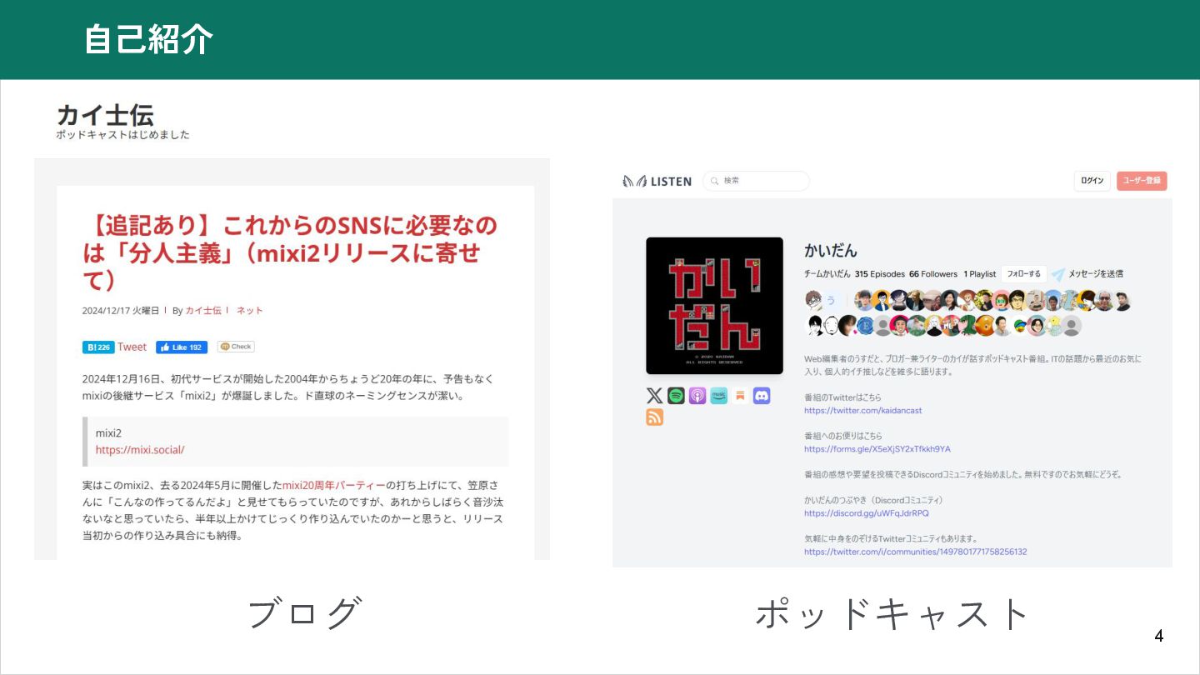This screenshot has height=675, width=1200.
Task: Click the 検索 search field in LISTEN
Action: 756,181
